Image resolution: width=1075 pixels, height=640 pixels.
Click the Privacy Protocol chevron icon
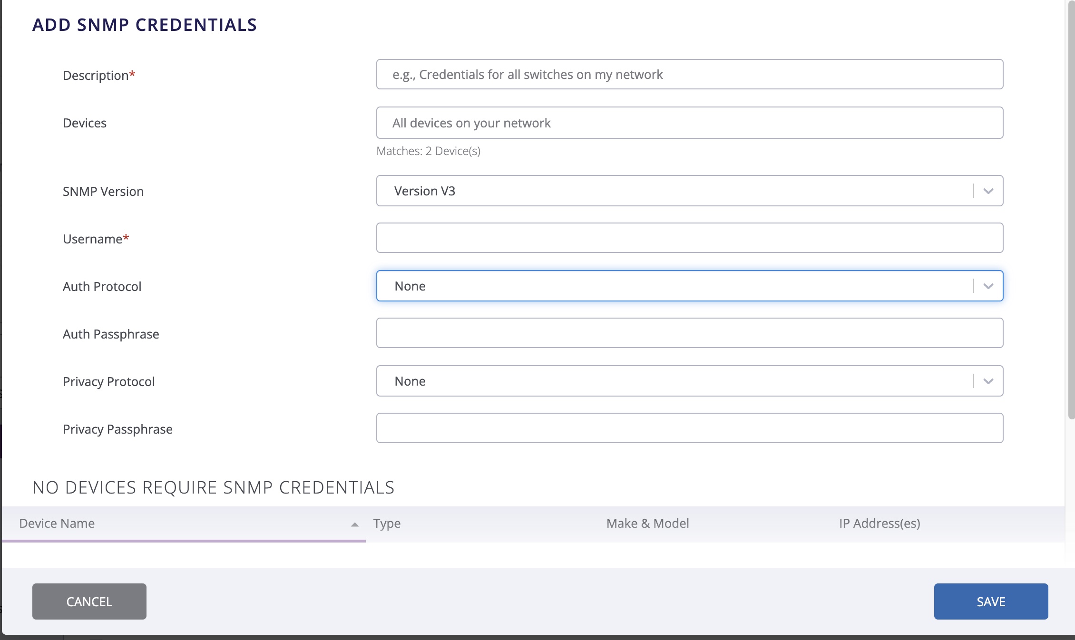tap(988, 381)
